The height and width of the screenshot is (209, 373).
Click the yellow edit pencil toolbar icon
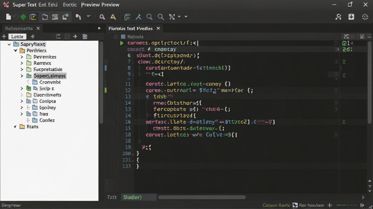click(x=33, y=17)
